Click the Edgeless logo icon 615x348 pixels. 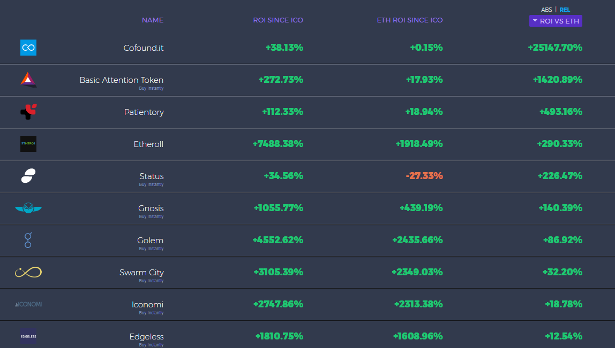(x=28, y=336)
